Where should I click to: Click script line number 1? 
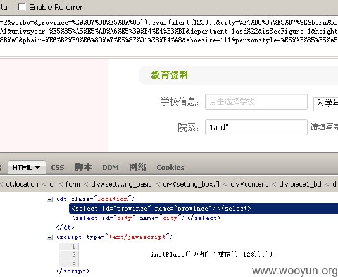(73, 247)
